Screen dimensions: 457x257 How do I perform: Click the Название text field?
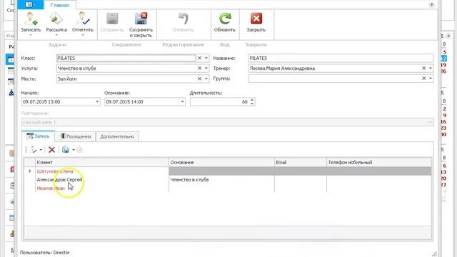pyautogui.click(x=341, y=58)
